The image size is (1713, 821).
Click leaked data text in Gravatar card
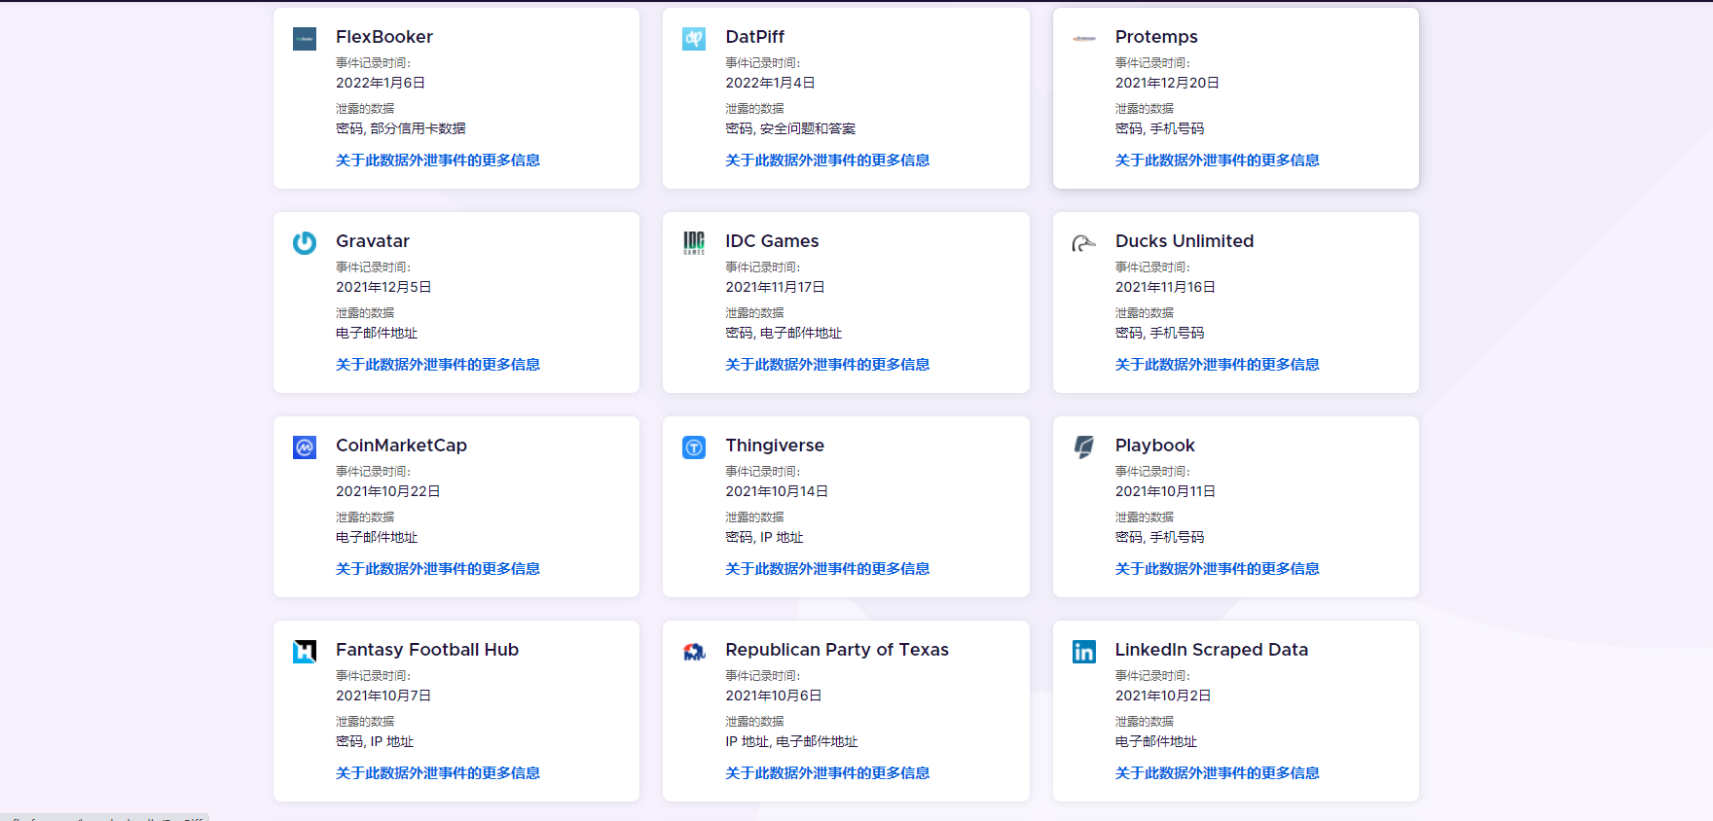click(x=377, y=333)
